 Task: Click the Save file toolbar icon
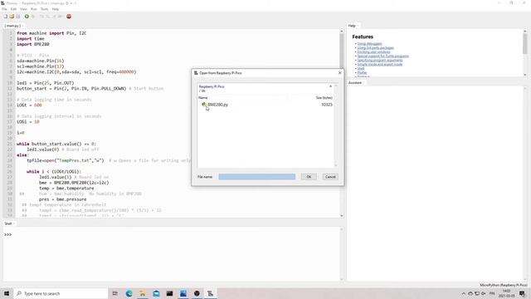click(x=18, y=17)
